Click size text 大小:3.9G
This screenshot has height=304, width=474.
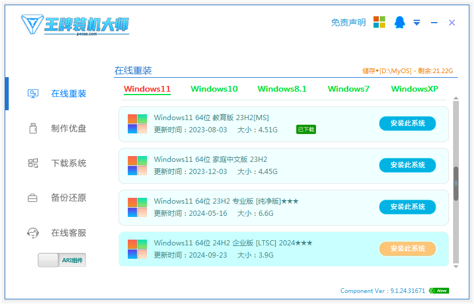(256, 255)
